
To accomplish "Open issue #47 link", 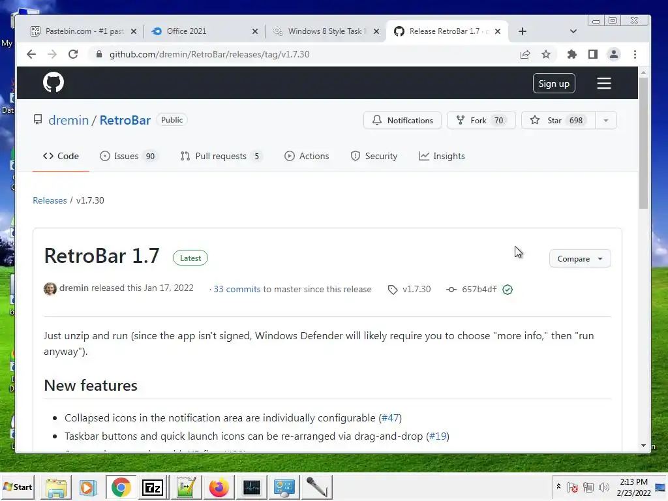I will click(x=390, y=418).
